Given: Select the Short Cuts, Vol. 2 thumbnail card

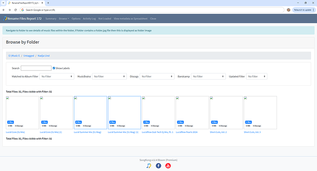Looking at the screenshot, I should pyautogui.click(x=226, y=112).
